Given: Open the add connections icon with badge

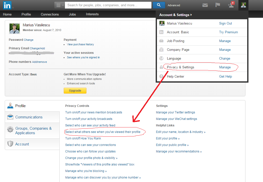Looking at the screenshot, I should click(x=231, y=5).
